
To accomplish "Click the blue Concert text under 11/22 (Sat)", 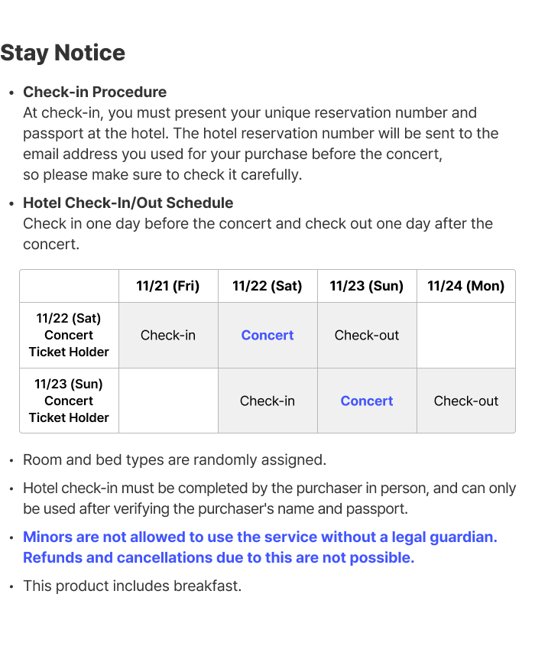I will point(267,335).
